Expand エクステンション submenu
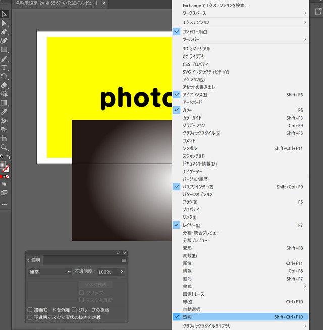This screenshot has height=330, width=323. pos(240,22)
